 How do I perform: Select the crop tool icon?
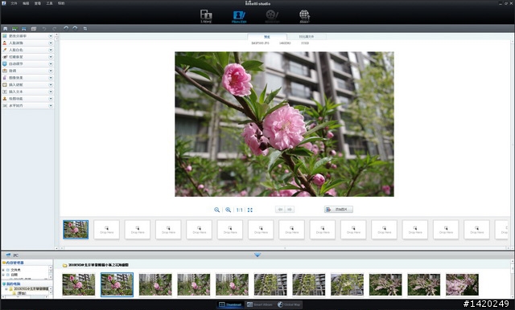[x=85, y=29]
